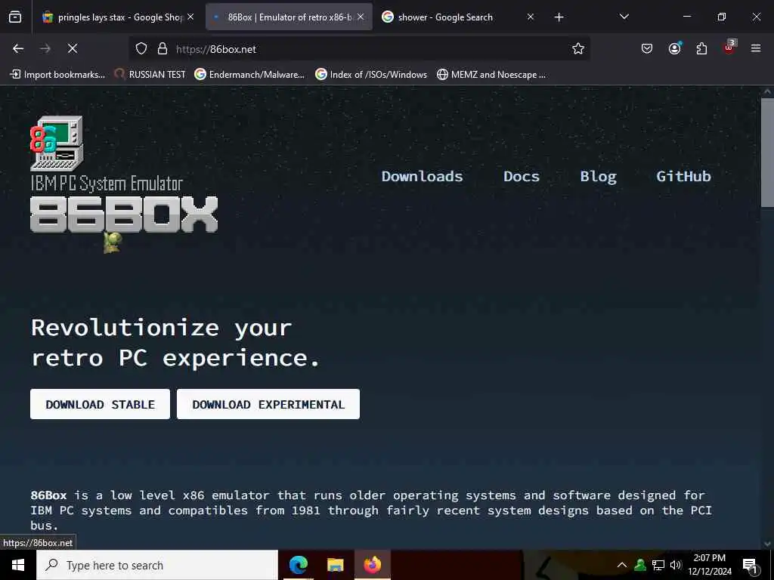Open the network tray icon
The width and height of the screenshot is (774, 580).
(658, 565)
